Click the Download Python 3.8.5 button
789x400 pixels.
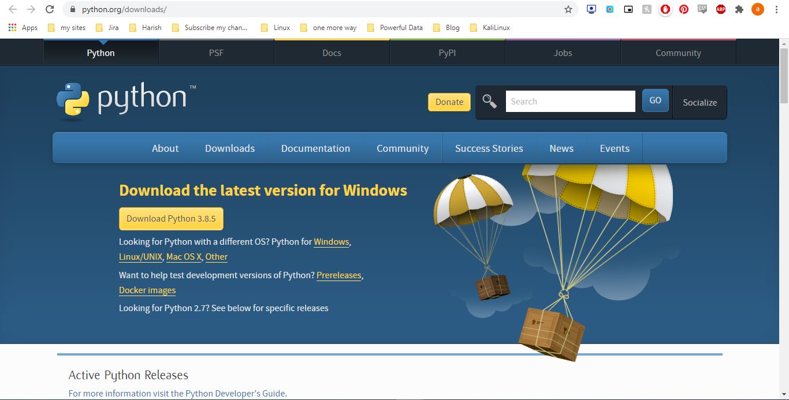tap(171, 219)
